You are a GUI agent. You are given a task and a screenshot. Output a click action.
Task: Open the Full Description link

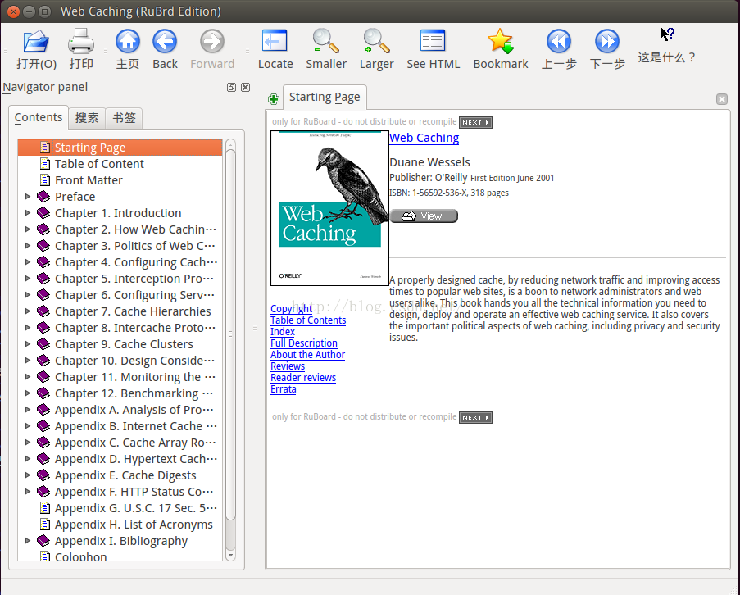[304, 343]
